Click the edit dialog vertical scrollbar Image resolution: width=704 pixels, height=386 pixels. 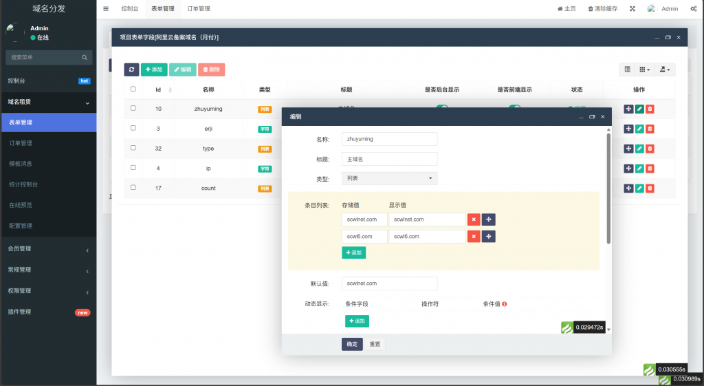tap(609, 189)
